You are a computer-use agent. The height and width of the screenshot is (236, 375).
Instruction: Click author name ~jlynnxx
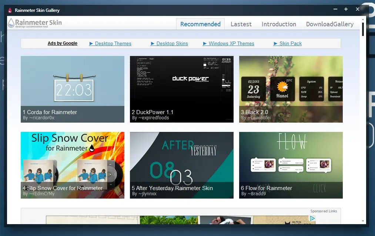pos(147,194)
